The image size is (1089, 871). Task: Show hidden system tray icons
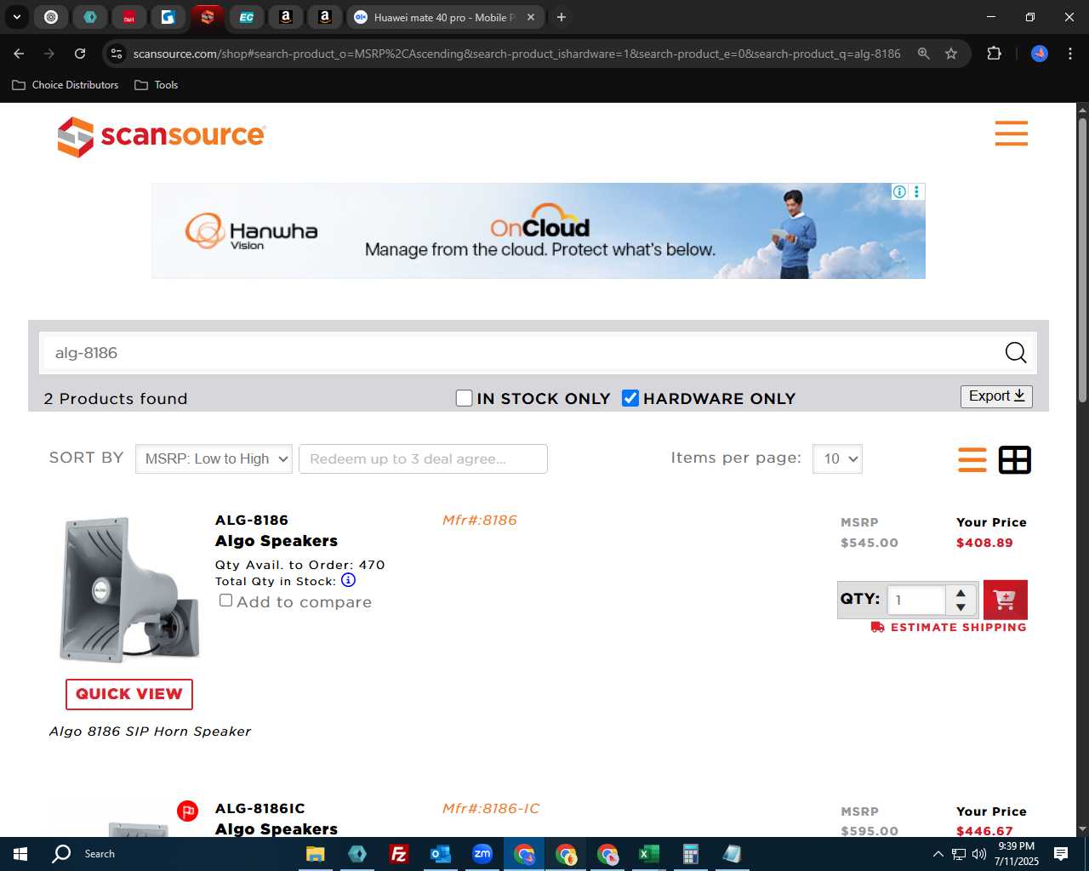938,854
